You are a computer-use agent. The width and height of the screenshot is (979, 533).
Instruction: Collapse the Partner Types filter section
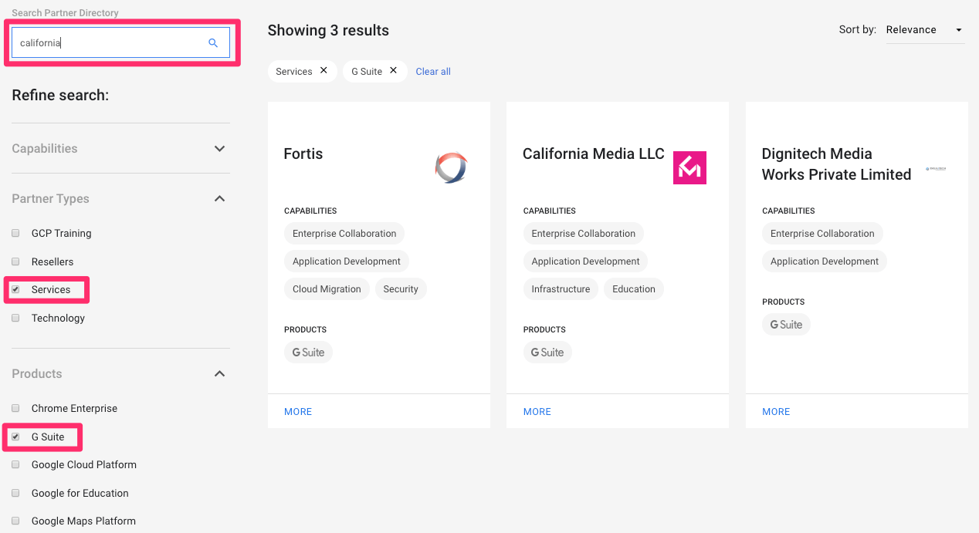pos(219,198)
